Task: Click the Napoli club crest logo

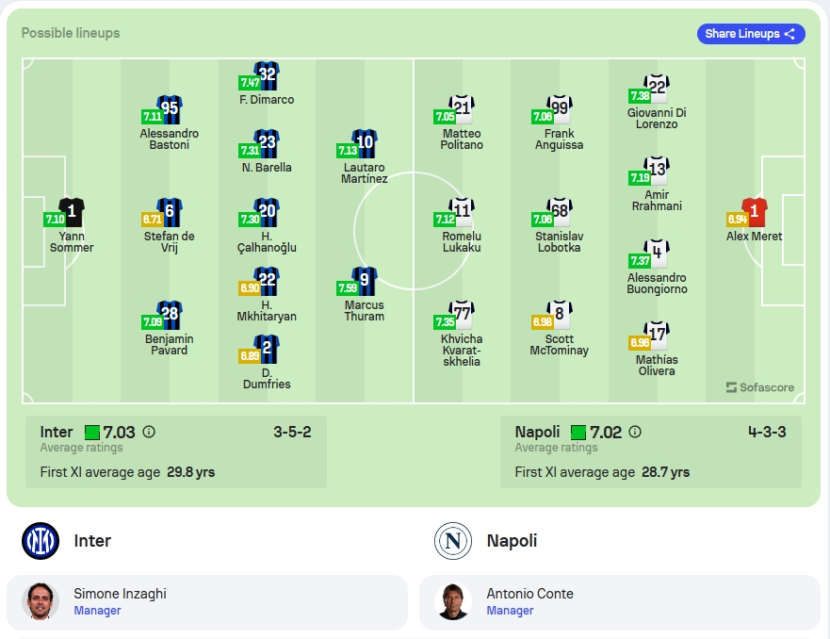Action: [x=453, y=541]
